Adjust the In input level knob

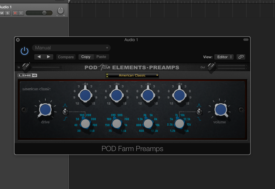point(26,67)
